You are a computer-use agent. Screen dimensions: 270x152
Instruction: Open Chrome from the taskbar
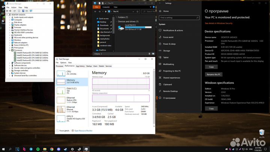click(52, 149)
